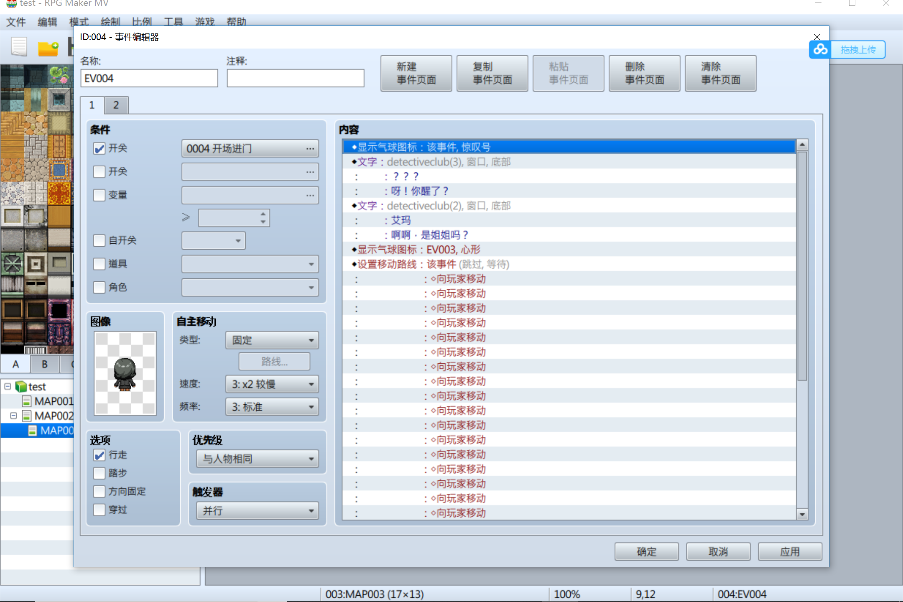Click the 应用 button
The height and width of the screenshot is (602, 903).
(x=790, y=552)
